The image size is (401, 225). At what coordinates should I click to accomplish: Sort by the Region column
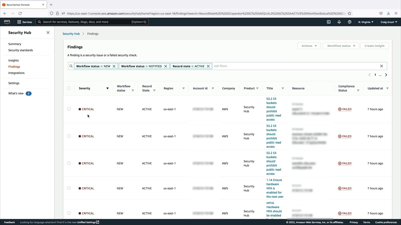pos(184,88)
